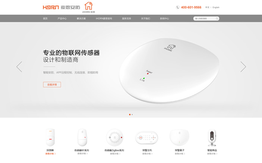This screenshot has width=262, height=163.
Task: Show previous banner slide with left arrow
Action: pyautogui.click(x=19, y=67)
